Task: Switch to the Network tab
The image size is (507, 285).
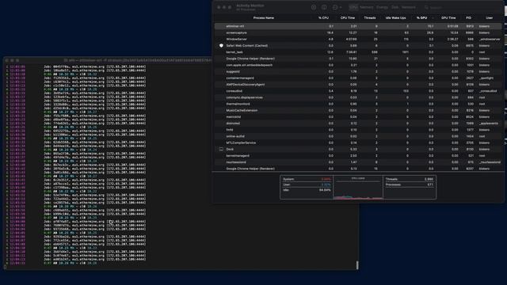Action: point(409,7)
